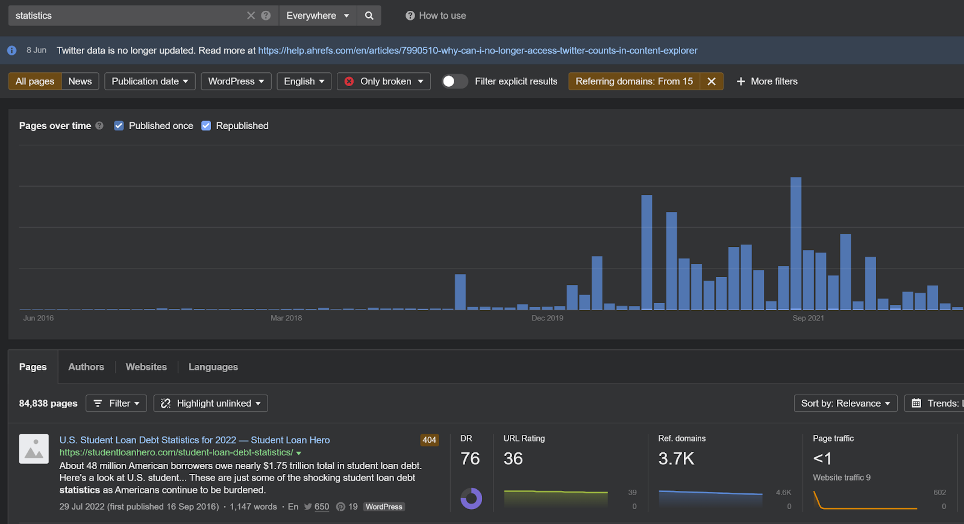Edit the Referring domains: From 15 filter
The height and width of the screenshot is (524, 964).
(634, 81)
